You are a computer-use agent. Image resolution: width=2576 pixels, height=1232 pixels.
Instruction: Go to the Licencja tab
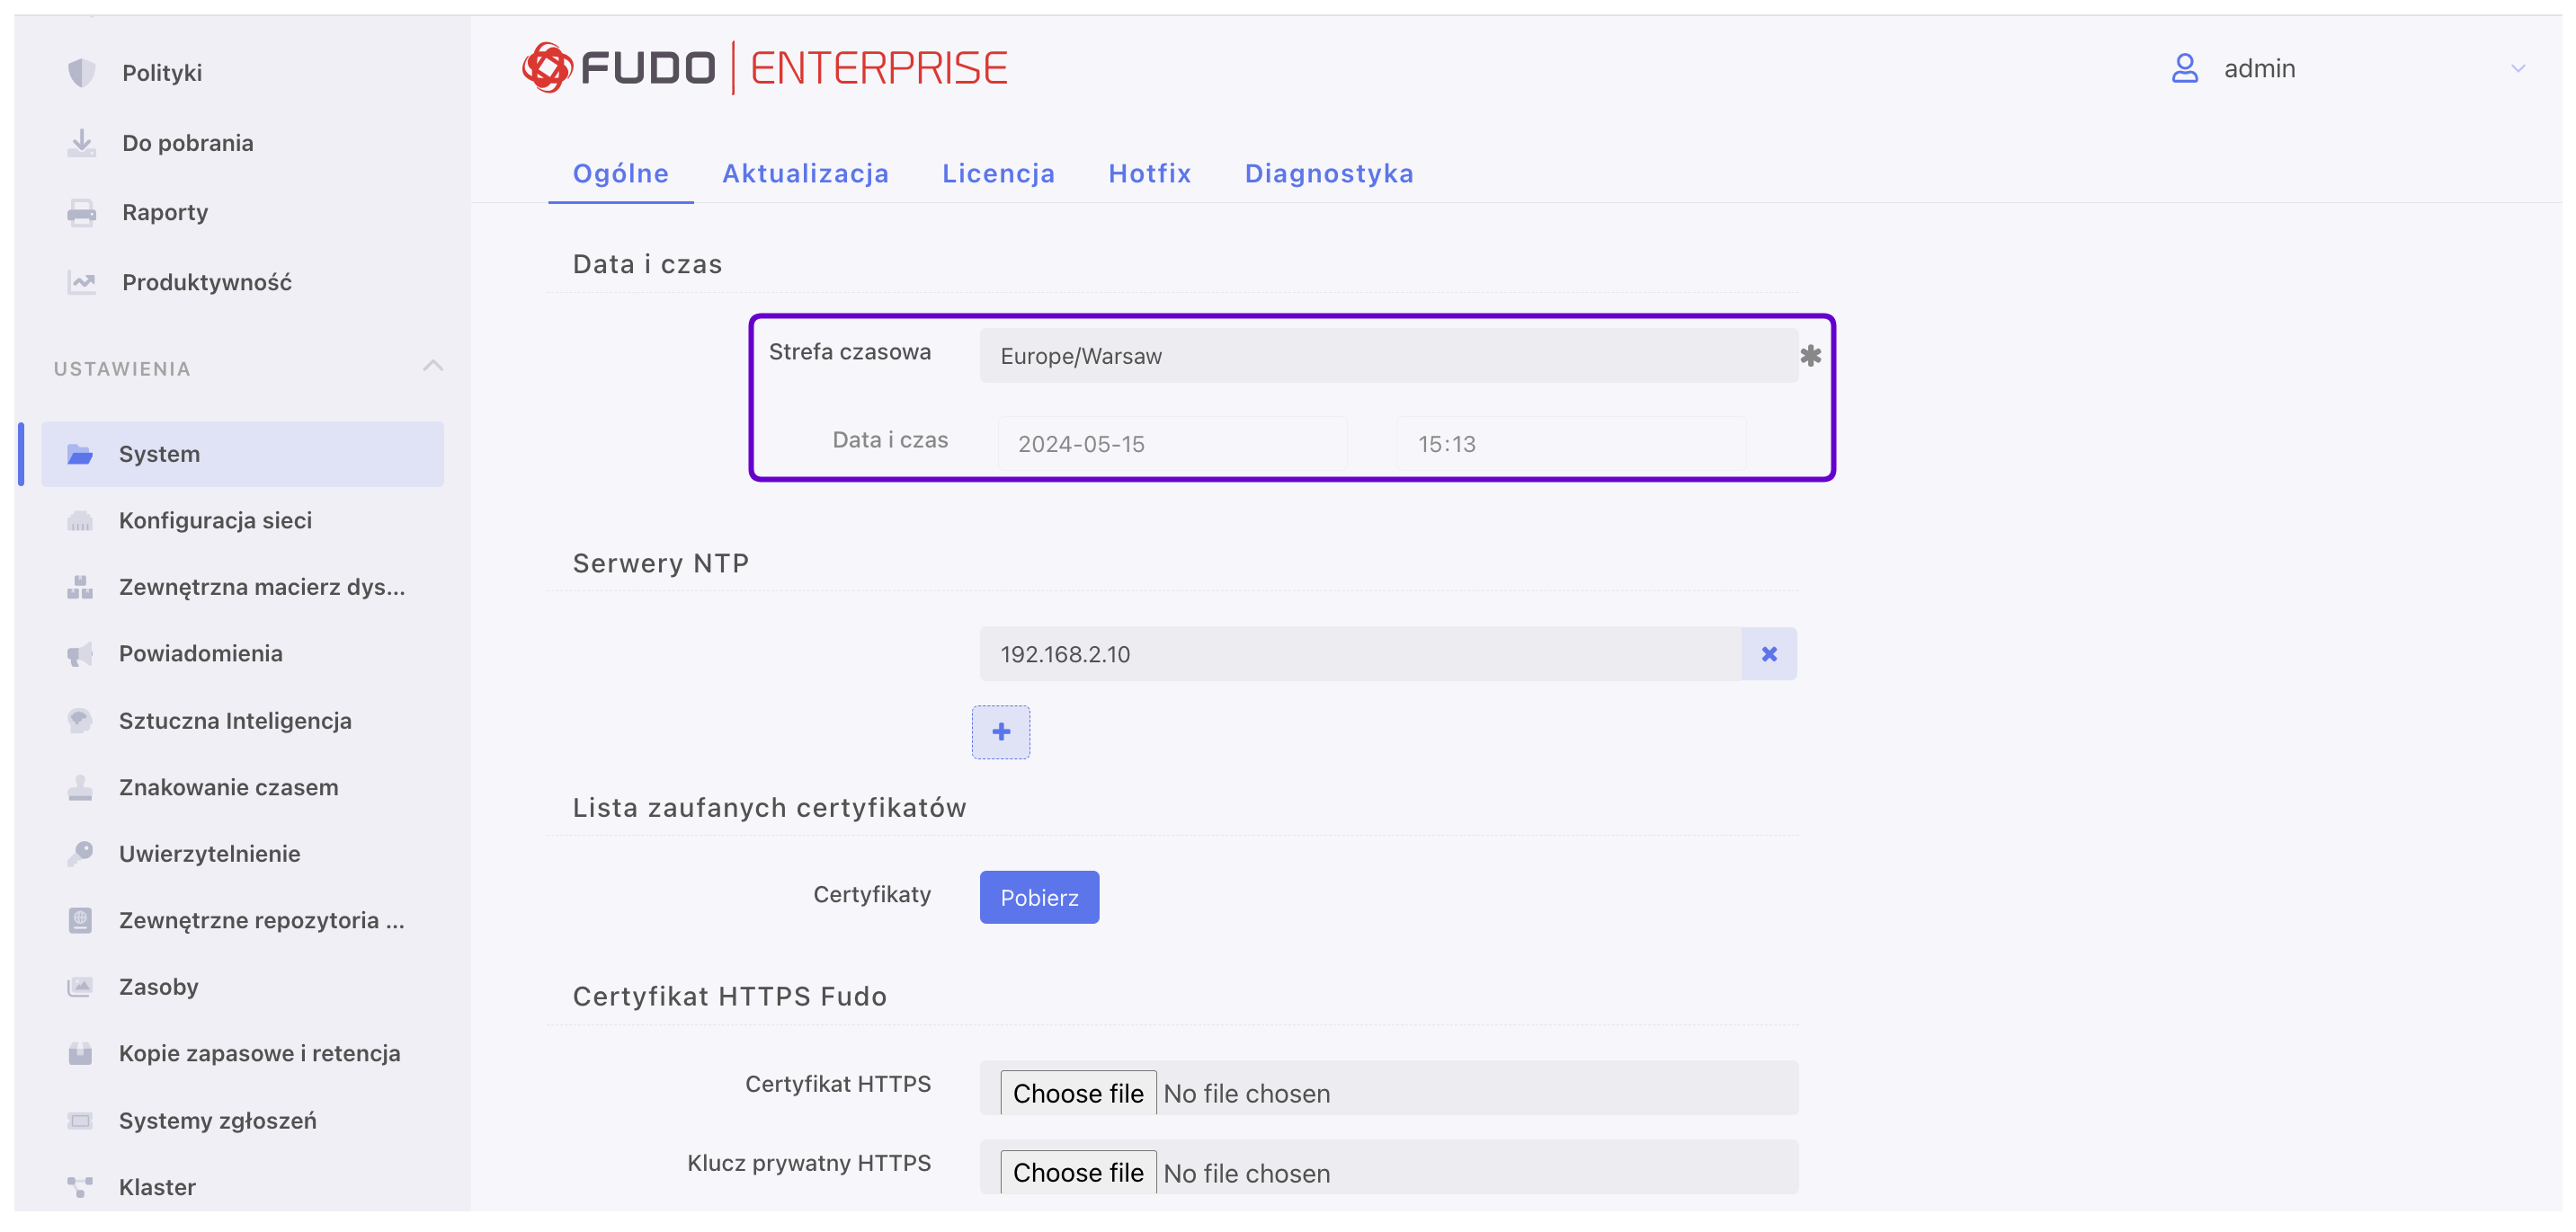coord(997,173)
